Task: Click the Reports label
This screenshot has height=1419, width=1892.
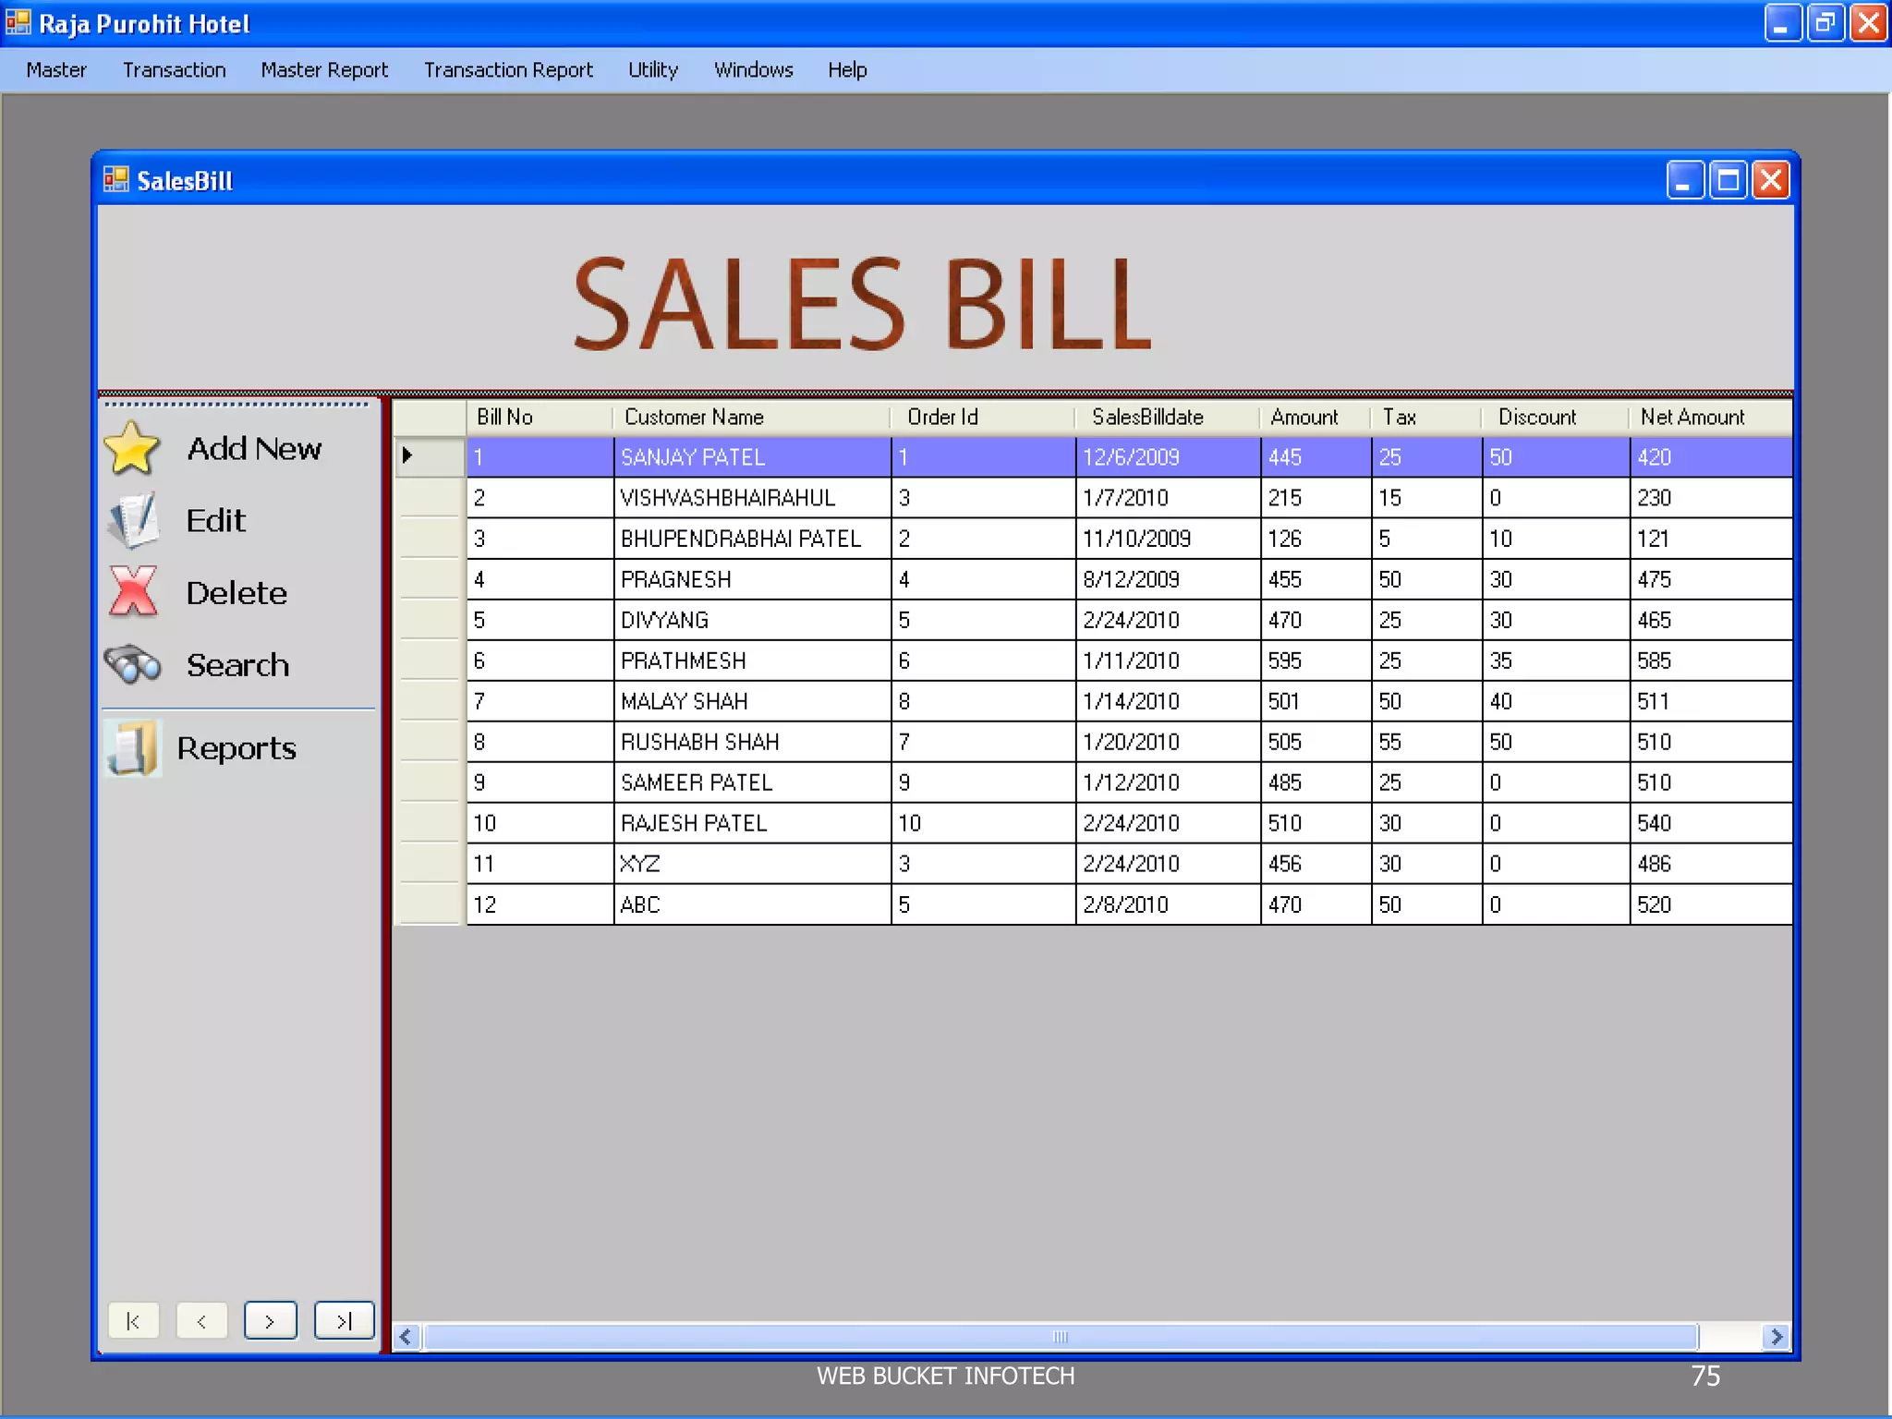Action: pos(236,748)
